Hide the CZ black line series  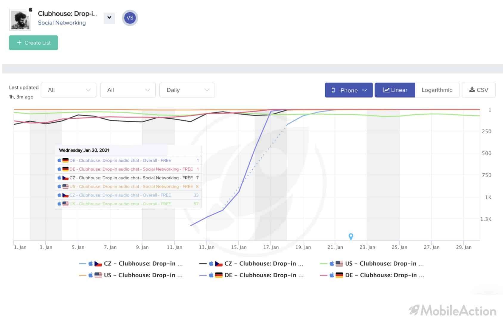click(251, 264)
